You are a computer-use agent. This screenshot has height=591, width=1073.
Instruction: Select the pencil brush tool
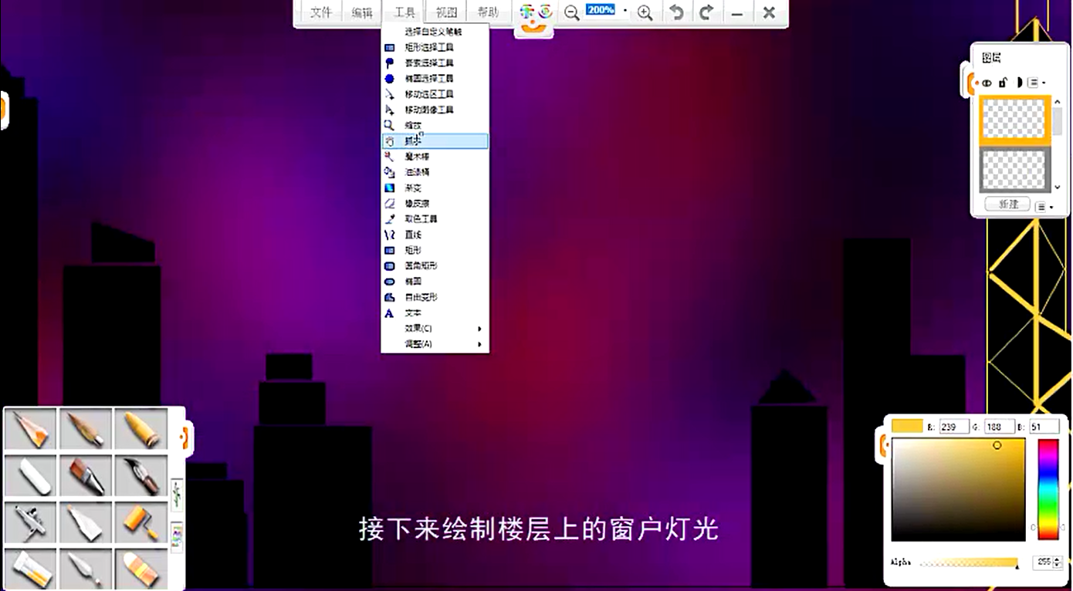[30, 429]
